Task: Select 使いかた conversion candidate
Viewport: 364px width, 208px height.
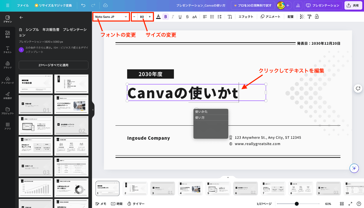Action: tap(211, 112)
